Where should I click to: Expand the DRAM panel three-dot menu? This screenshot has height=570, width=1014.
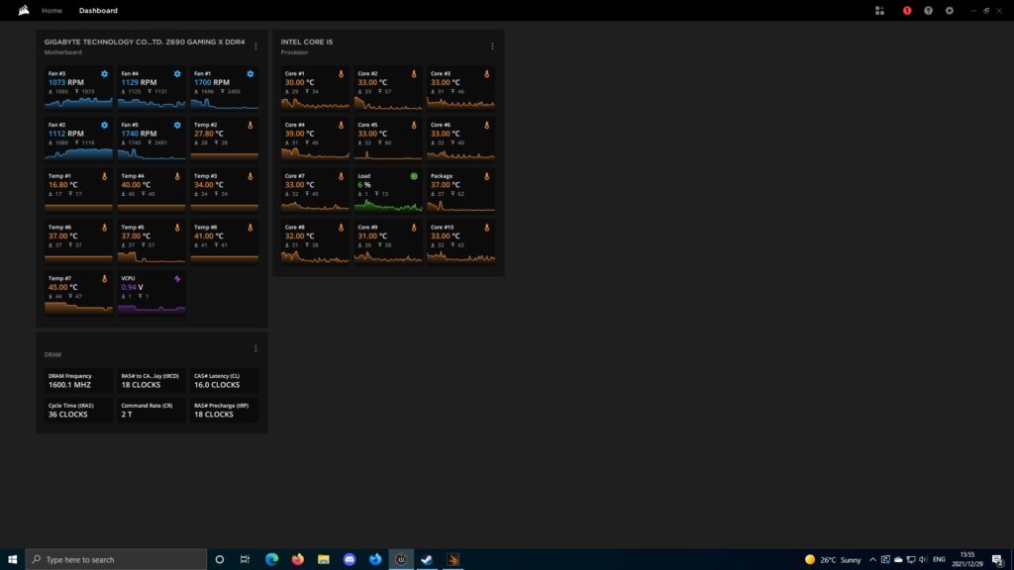tap(255, 348)
